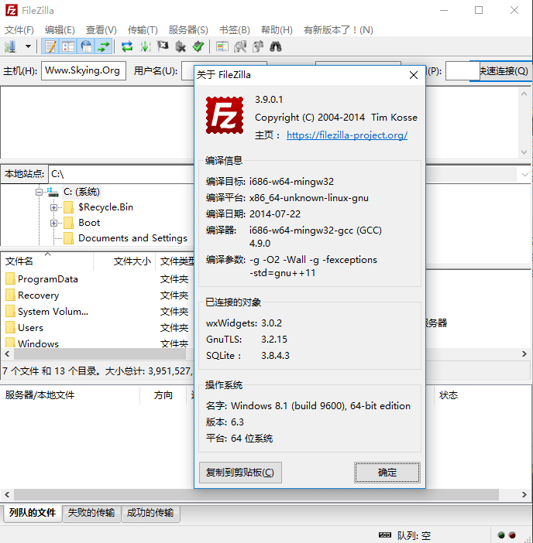The width and height of the screenshot is (533, 543).
Task: Open 服务器(S) menu
Action: [188, 30]
